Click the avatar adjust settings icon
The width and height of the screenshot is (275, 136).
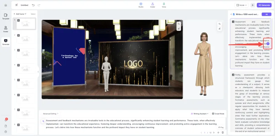[220, 24]
